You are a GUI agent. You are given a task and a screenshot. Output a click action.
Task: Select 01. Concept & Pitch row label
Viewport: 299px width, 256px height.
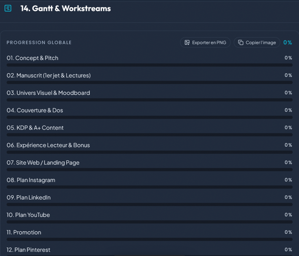[33, 58]
